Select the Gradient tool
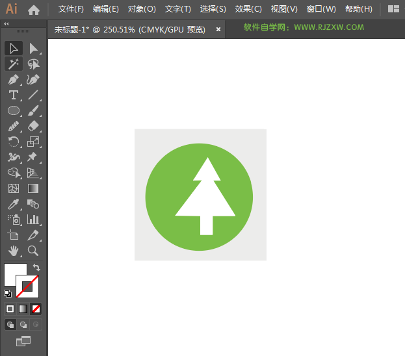This screenshot has height=356, width=405. pos(33,188)
